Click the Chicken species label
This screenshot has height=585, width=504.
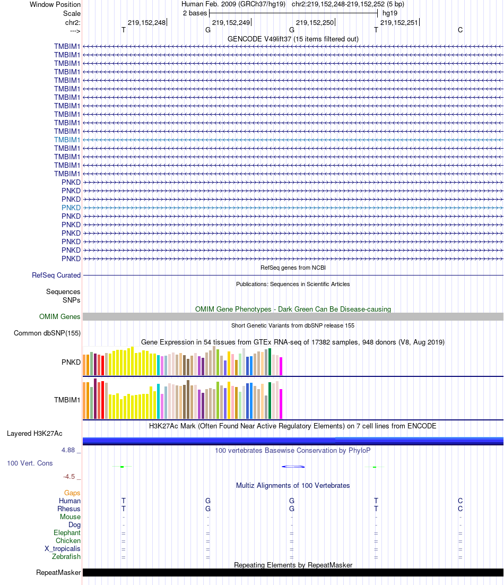click(68, 541)
